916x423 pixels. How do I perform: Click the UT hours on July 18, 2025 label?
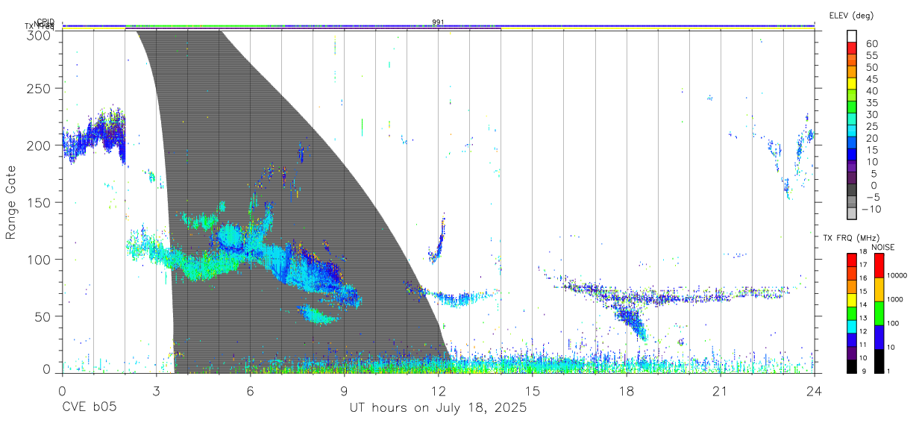pos(439,408)
